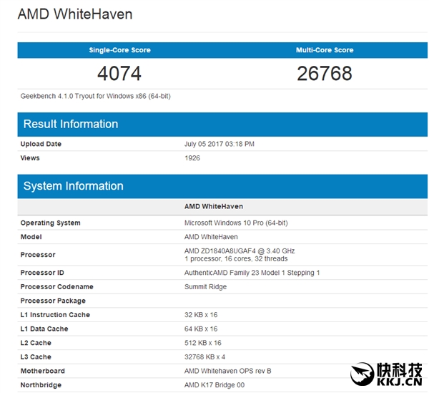Click the L1 Instruction Cache label
The height and width of the screenshot is (393, 429).
[x=55, y=315]
